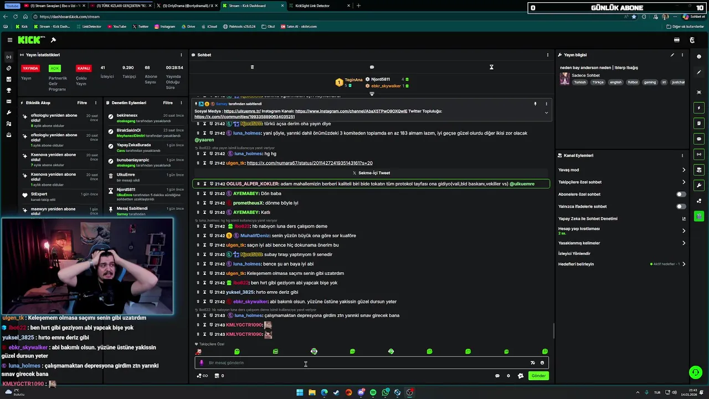This screenshot has width=709, height=399.
Task: Open the hamburger menu beside the Kick logo
Action: pyautogui.click(x=9, y=40)
